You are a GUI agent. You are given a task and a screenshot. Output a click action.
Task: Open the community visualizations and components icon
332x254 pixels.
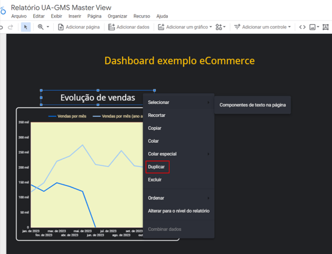[x=220, y=27]
